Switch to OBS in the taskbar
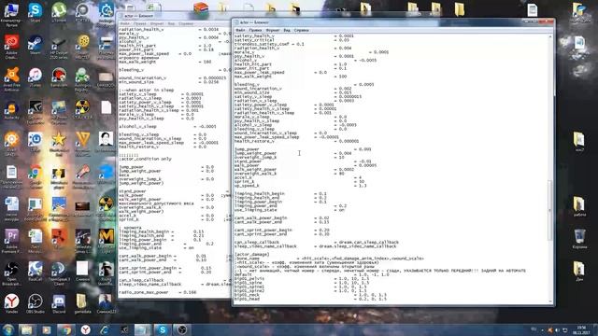Screen dimensions: 598x336 coord(182,329)
